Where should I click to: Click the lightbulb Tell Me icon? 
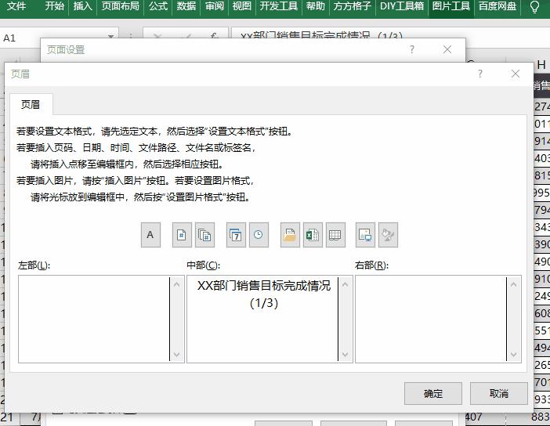(534, 7)
